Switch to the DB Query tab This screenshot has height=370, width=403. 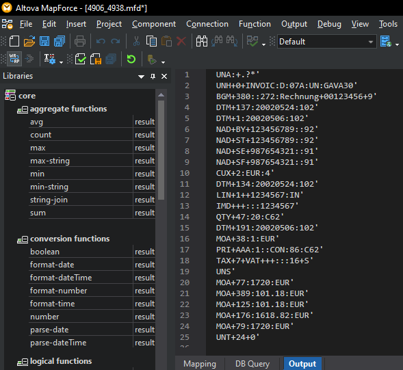pos(252,364)
